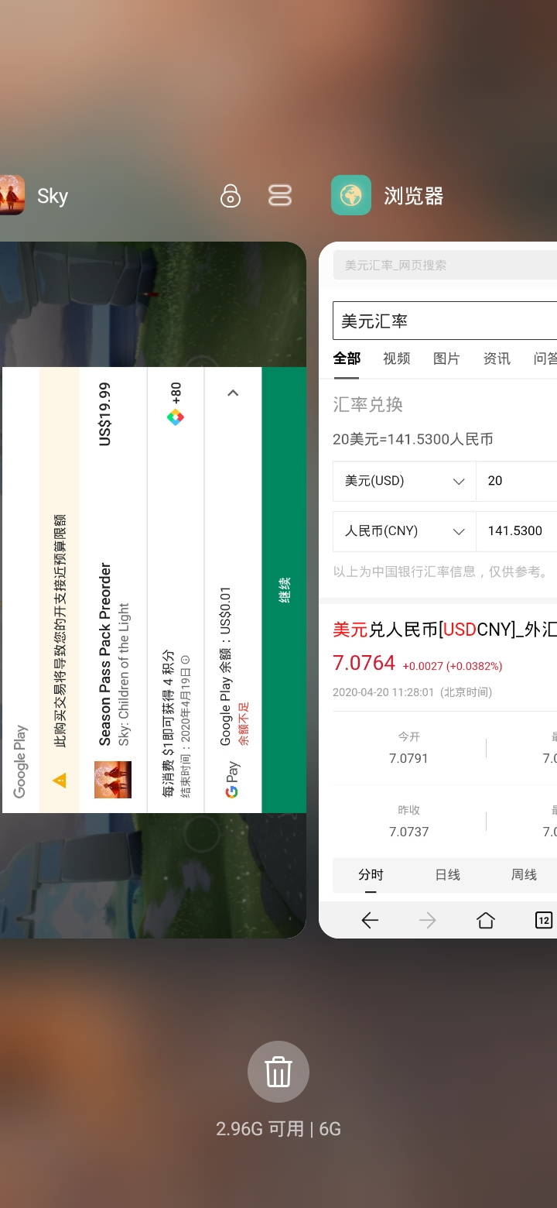Tap the browser address bar 美元汇率_网页搜索
The width and height of the screenshot is (557, 1208).
pyautogui.click(x=445, y=265)
